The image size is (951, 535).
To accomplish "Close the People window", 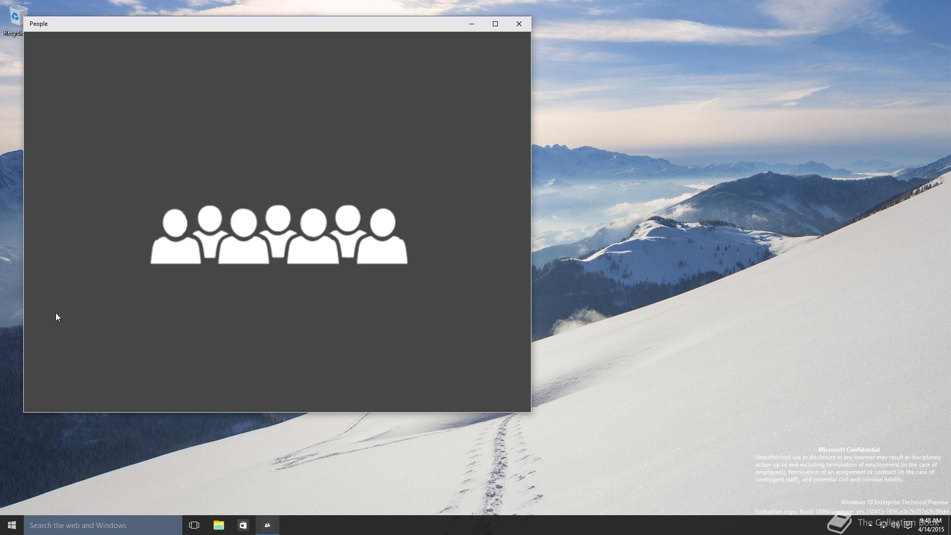I will pyautogui.click(x=519, y=24).
